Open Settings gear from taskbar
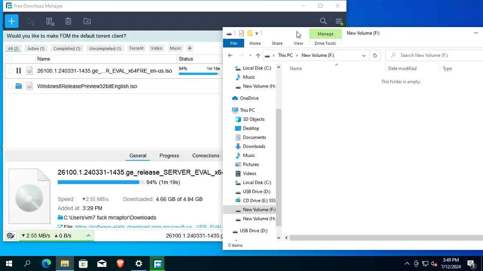The height and width of the screenshot is (271, 483). tap(139, 263)
